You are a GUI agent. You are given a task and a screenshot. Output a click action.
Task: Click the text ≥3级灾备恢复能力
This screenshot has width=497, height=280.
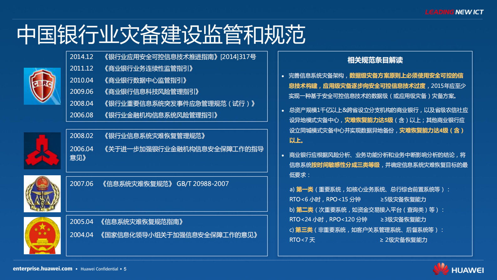click(x=403, y=219)
